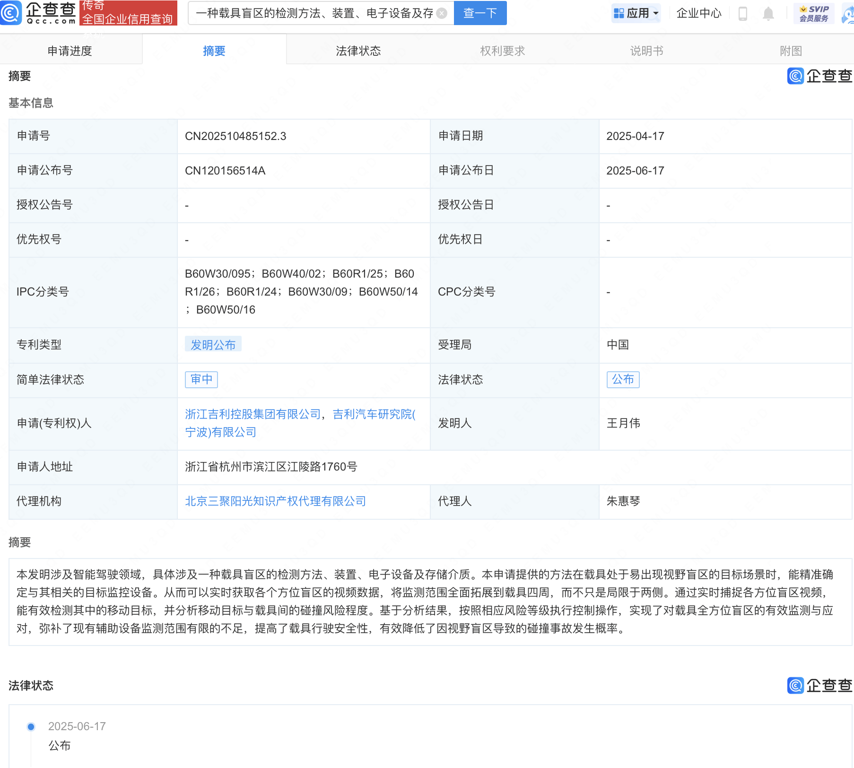The width and height of the screenshot is (854, 768).
Task: Click publication number CN120156514A
Action: pyautogui.click(x=225, y=171)
